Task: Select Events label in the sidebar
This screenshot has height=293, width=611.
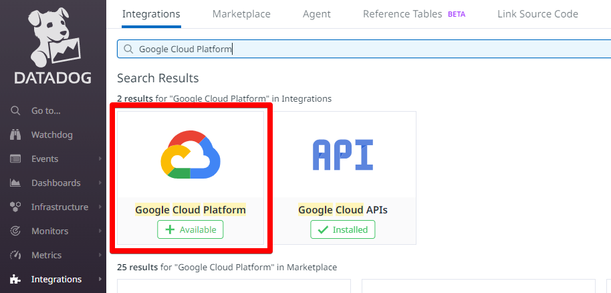Action: pyautogui.click(x=45, y=159)
